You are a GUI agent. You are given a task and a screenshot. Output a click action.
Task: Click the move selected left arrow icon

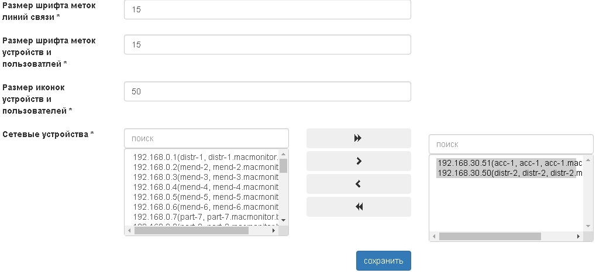358,184
